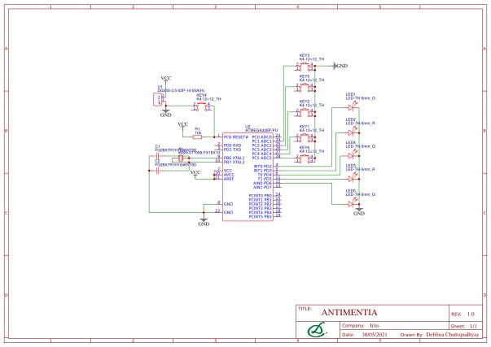Click the Sheet value 1/1
Screen dimensions: 491x347
(x=473, y=326)
